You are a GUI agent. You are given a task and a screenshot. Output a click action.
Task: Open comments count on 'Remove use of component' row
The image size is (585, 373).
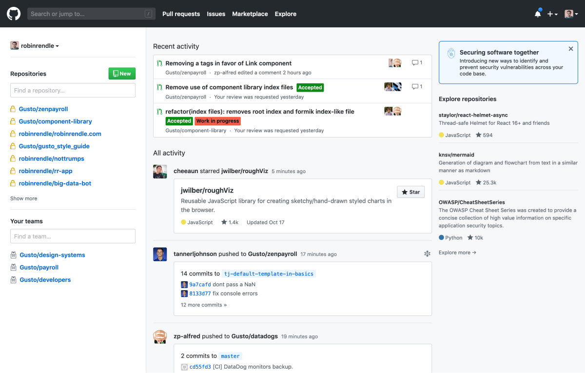417,87
